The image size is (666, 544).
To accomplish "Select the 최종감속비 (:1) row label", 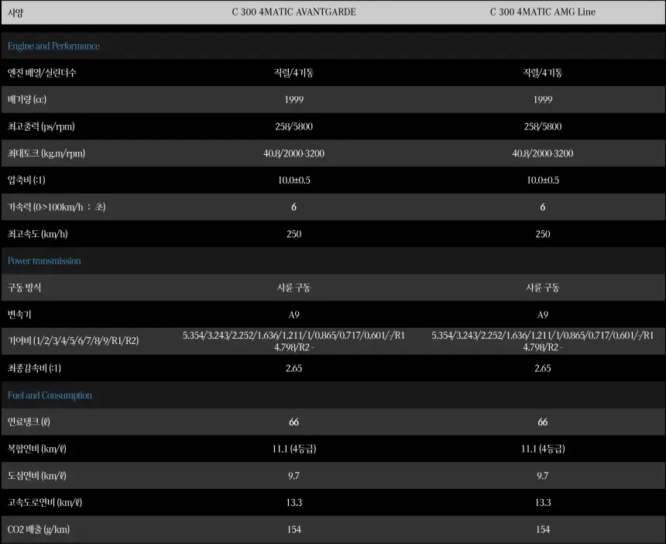I will [34, 368].
